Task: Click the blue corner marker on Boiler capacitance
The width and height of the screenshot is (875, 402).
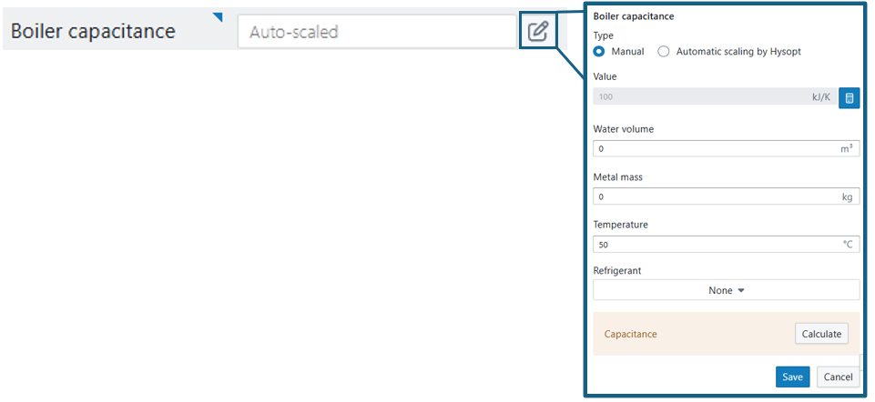Action: tap(217, 16)
